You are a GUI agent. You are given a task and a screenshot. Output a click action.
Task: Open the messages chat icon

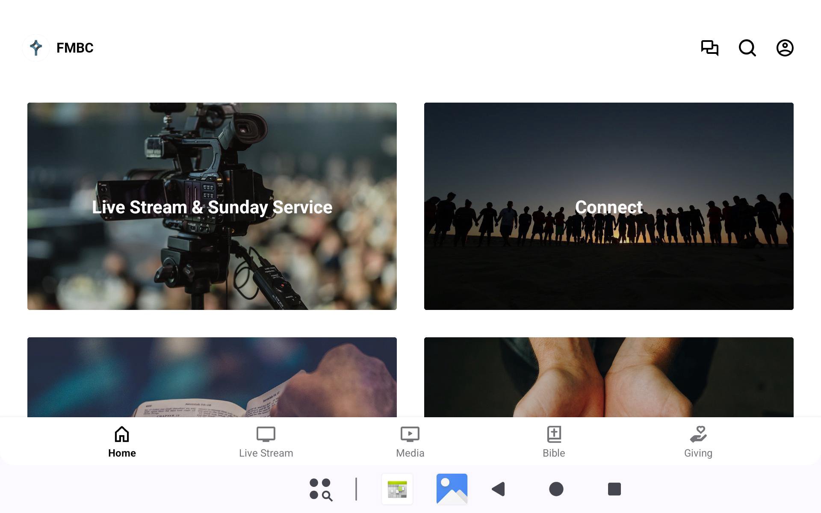pyautogui.click(x=709, y=48)
